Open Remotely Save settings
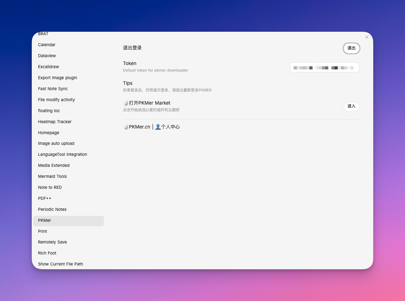The image size is (405, 301). click(52, 242)
